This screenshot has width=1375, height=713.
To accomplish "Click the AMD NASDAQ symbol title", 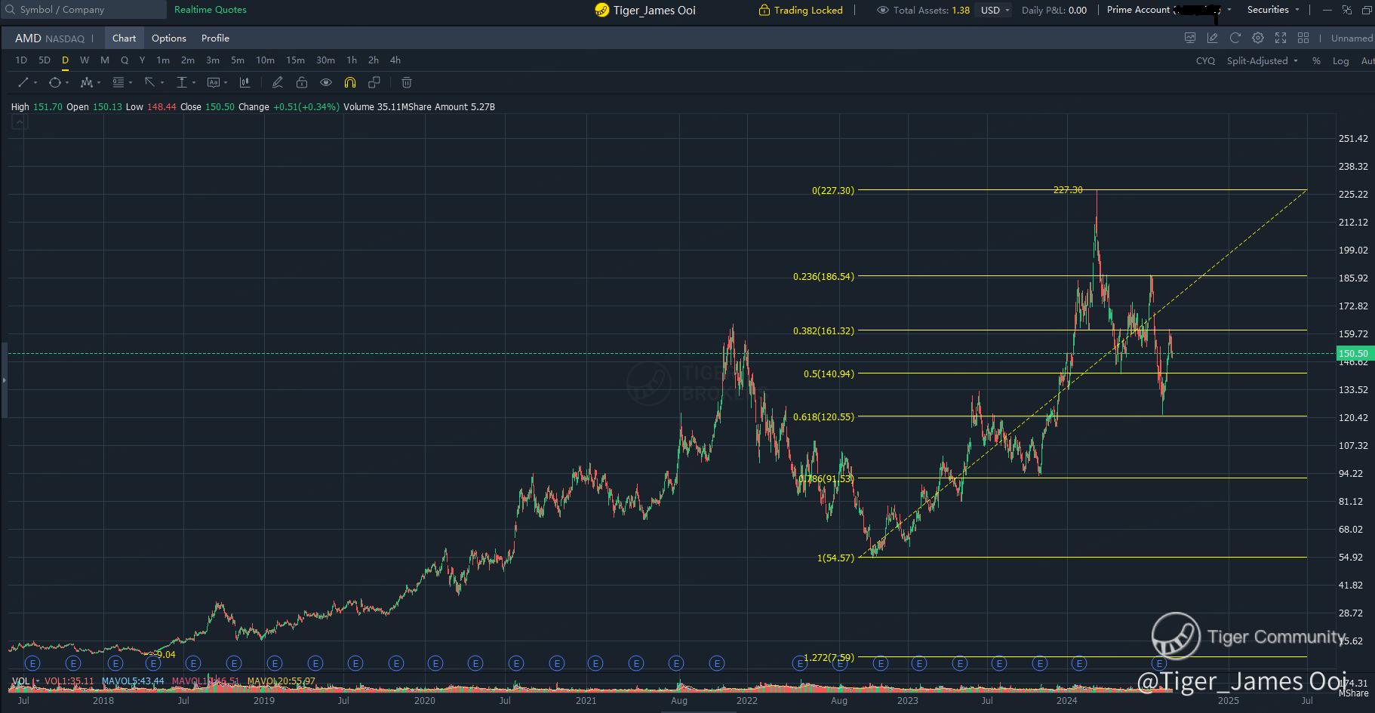I will tap(50, 38).
